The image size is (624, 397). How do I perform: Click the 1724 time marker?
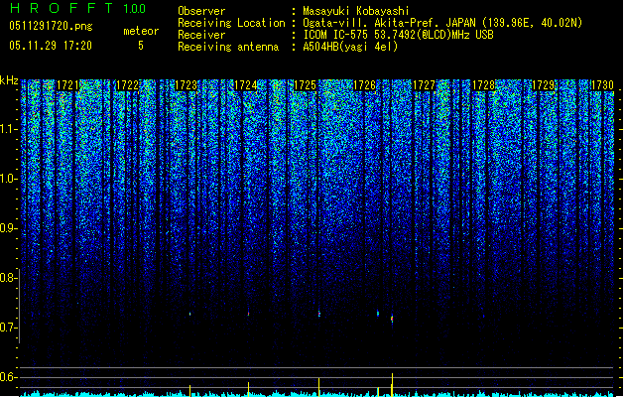tap(246, 85)
